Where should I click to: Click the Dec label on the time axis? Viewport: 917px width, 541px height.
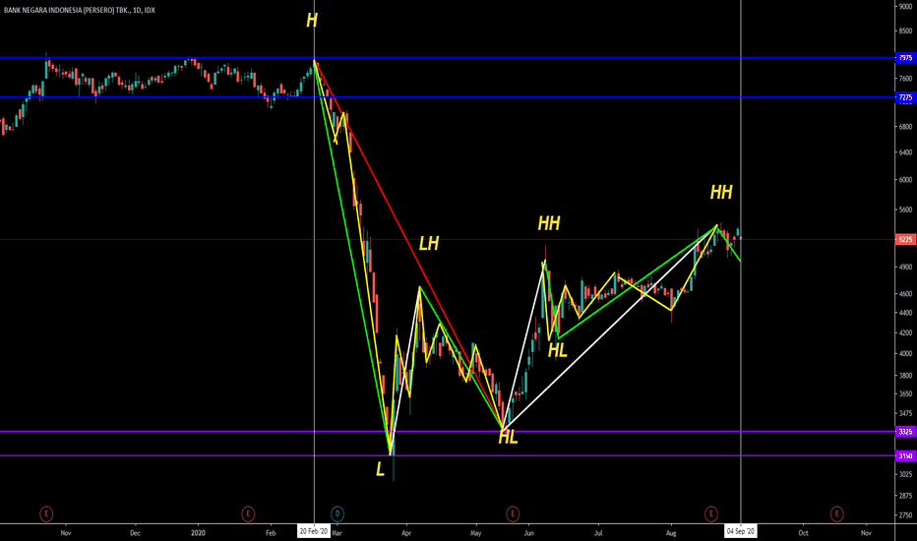click(x=135, y=533)
